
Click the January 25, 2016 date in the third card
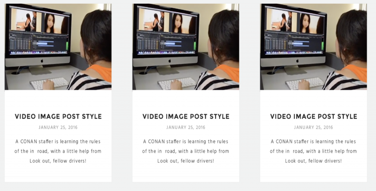314,127
